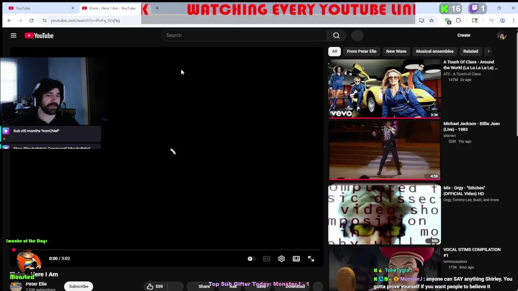Click the Share button
The height and width of the screenshot is (291, 518).
[204, 286]
